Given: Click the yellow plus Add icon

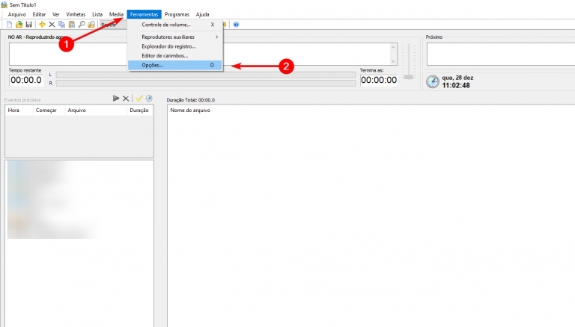Looking at the screenshot, I should [42, 25].
